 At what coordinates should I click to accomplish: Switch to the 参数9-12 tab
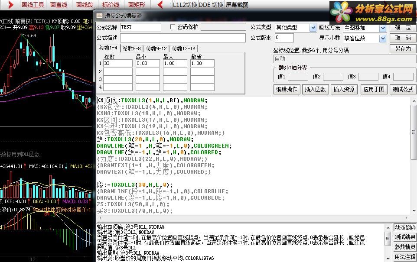click(x=156, y=49)
